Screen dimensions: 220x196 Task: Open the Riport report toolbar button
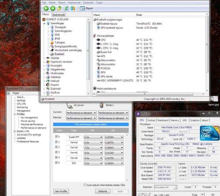(x=86, y=8)
